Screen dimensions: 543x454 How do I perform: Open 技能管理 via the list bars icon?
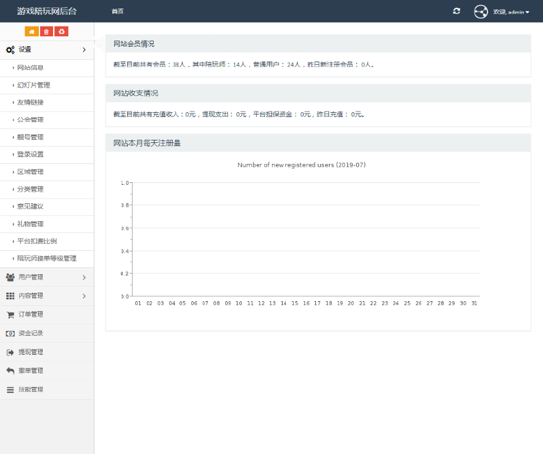(10, 390)
